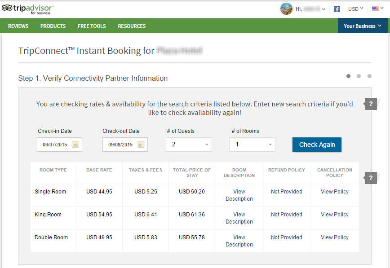Screen dimensions: 390x268
Task: Expand the # of Rooms dropdown
Action: [252, 145]
